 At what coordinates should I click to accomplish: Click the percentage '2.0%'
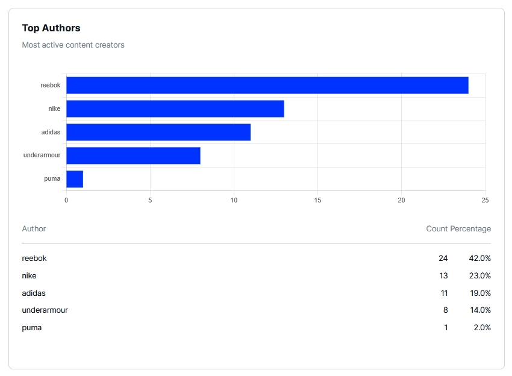pyautogui.click(x=482, y=328)
